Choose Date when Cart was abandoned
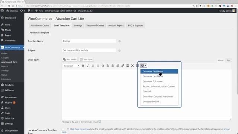The image size is (238, 134). pos(159,96)
